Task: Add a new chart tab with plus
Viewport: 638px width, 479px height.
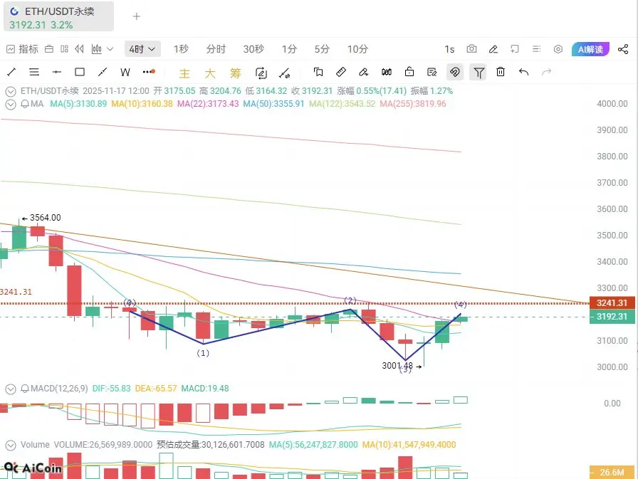Action: click(x=137, y=16)
